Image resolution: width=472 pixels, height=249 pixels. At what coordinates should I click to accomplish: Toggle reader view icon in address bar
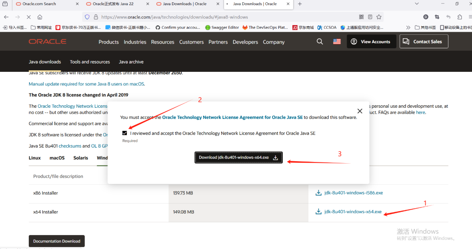pyautogui.click(x=370, y=17)
